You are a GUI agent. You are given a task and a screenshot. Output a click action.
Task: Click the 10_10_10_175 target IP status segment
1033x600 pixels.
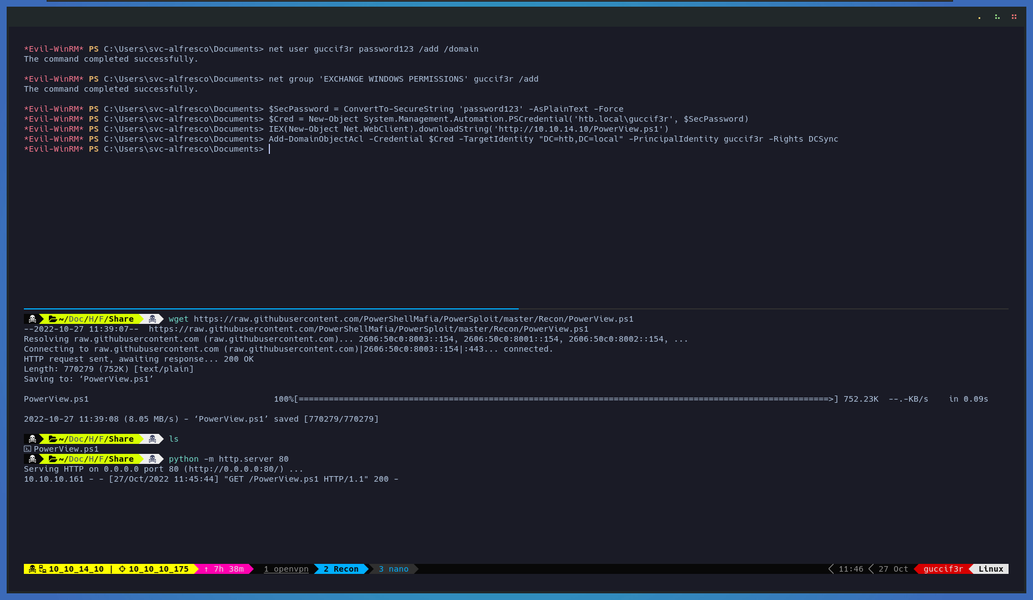[158, 569]
